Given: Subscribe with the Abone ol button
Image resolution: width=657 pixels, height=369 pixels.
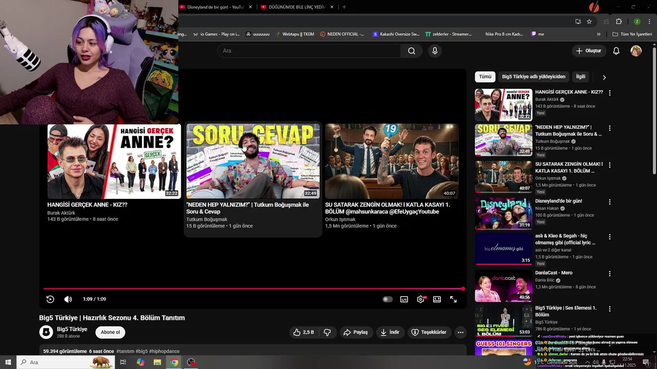Looking at the screenshot, I should [x=110, y=332].
